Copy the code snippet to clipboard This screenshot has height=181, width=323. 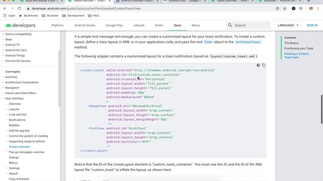point(263,65)
